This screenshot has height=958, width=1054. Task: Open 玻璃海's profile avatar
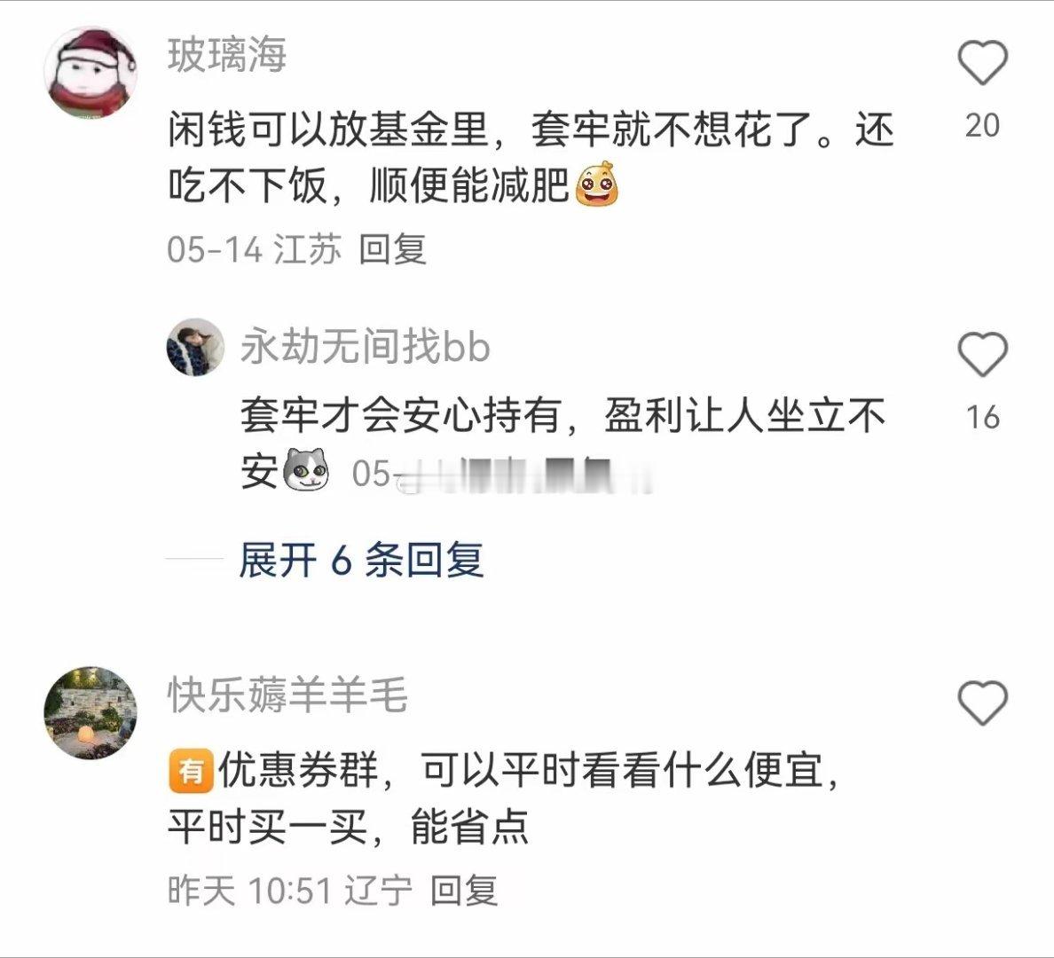pos(90,72)
